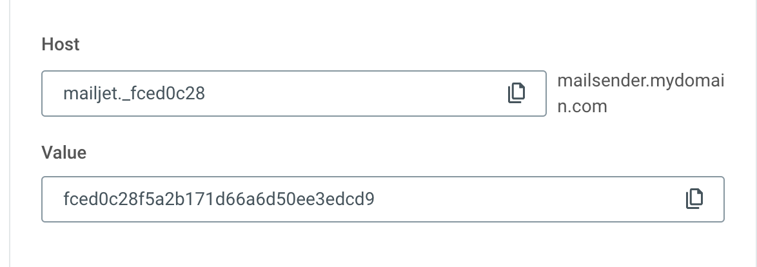Image resolution: width=757 pixels, height=267 pixels.
Task: Click the Host field label
Action: [61, 44]
